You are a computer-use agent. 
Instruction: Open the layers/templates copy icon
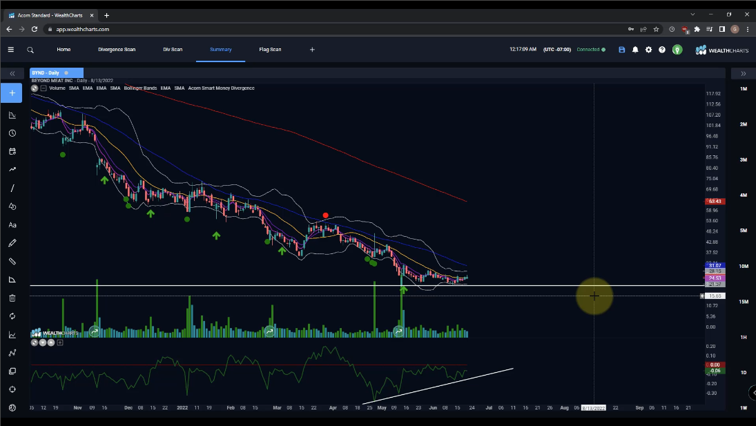[12, 371]
